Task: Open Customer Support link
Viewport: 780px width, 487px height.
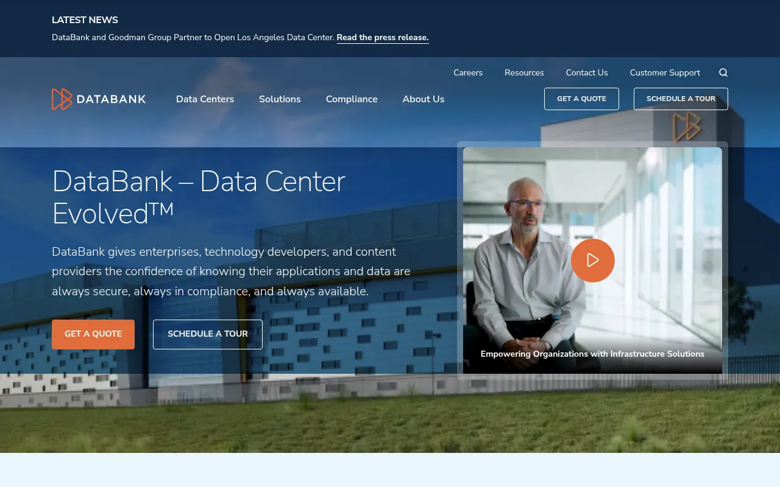Action: [x=665, y=72]
